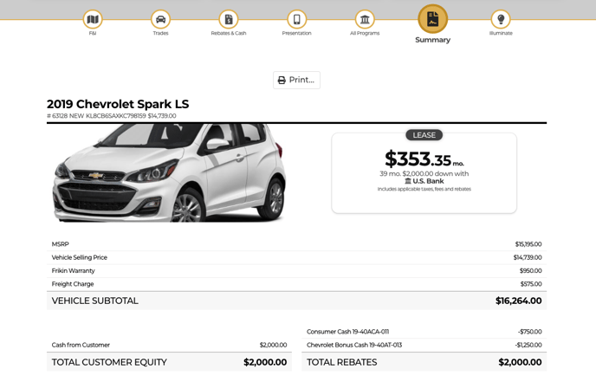
Task: Select the freight amount $575.00
Action: coord(531,284)
